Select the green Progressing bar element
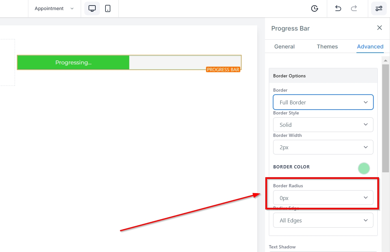The image size is (390, 252). click(73, 62)
